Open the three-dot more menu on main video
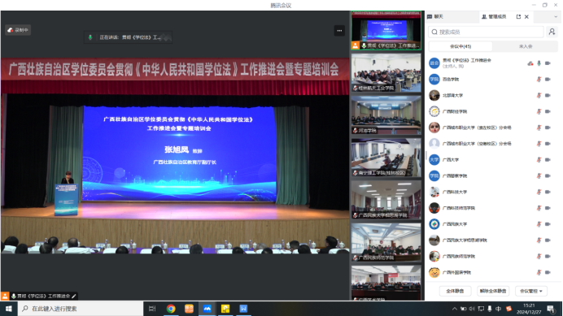The height and width of the screenshot is (316, 563). 339,31
